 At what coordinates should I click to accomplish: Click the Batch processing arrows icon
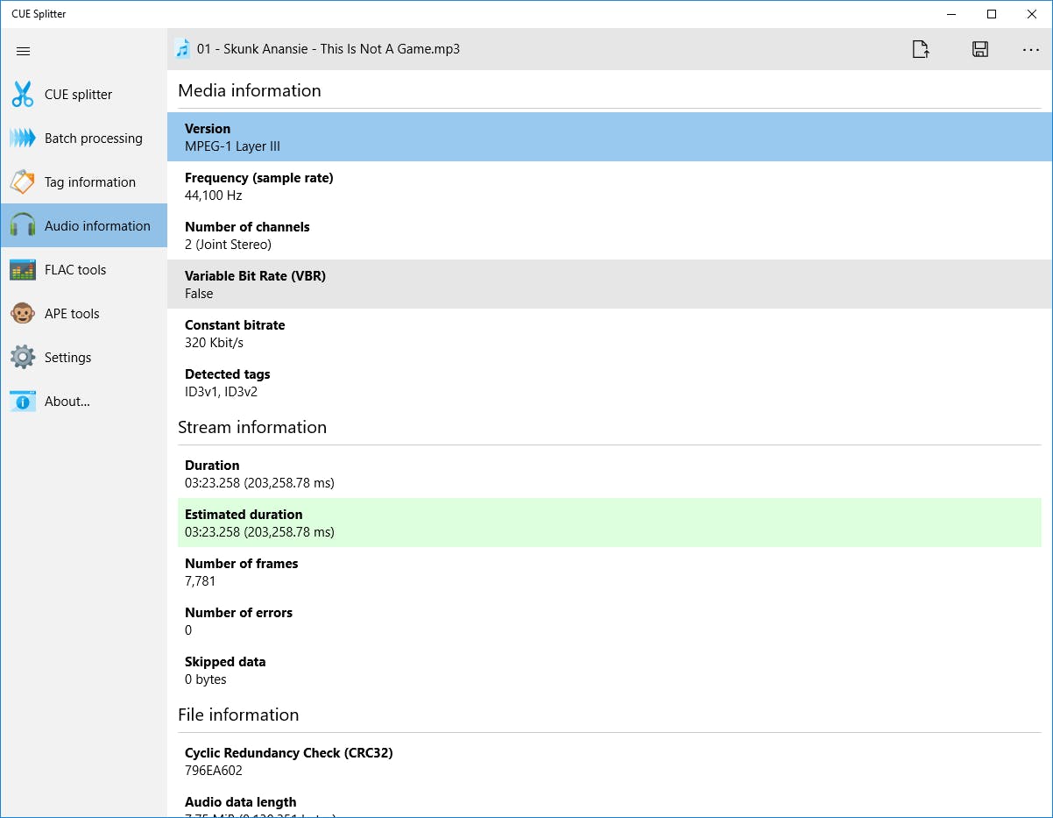(x=23, y=139)
